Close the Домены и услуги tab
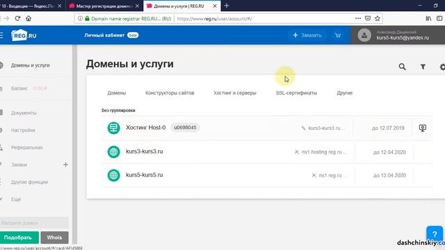445x250 pixels. pyautogui.click(x=215, y=6)
